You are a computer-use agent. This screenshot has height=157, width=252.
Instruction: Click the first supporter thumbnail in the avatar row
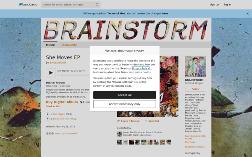click(x=119, y=142)
